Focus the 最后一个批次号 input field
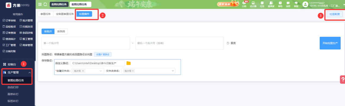This screenshot has width=345, height=106. coord(180,43)
